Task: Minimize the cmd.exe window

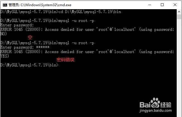Action: click(150, 5)
